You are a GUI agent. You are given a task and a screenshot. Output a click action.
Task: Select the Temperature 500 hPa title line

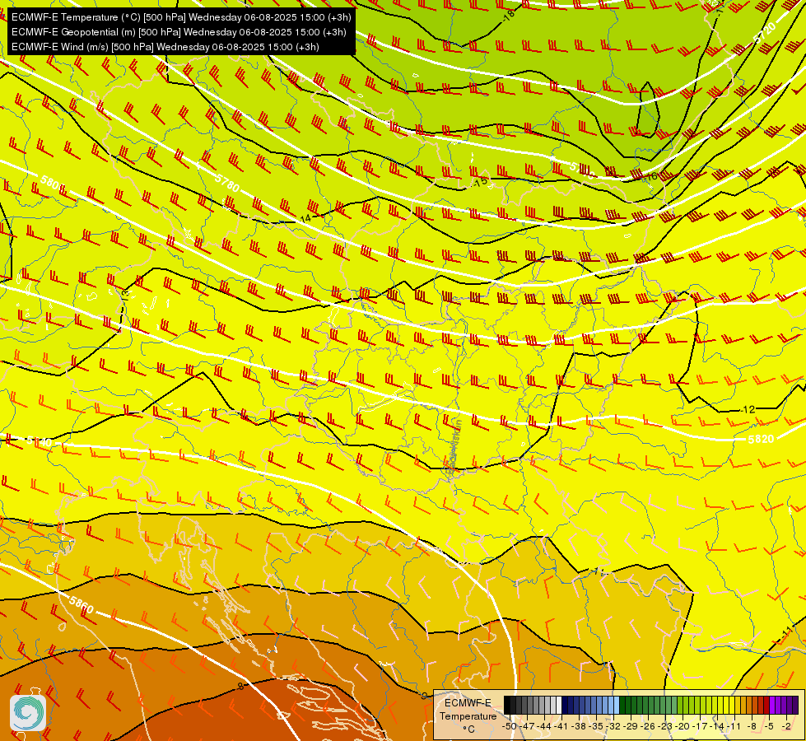pos(181,17)
